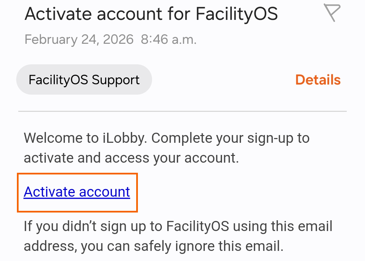Open sender info via FacilityOS Support pill
365x261 pixels.
pos(84,79)
